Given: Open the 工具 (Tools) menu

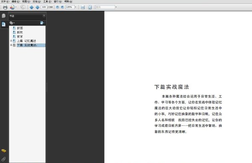Looking at the screenshot, I should click(47, 1).
